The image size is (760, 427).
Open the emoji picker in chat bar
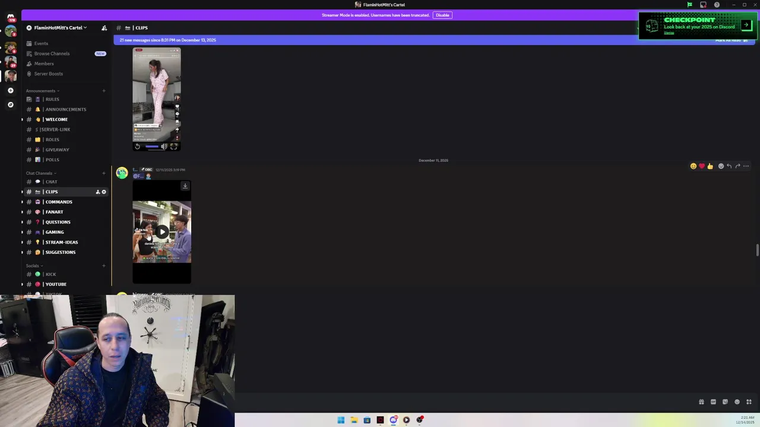737,401
